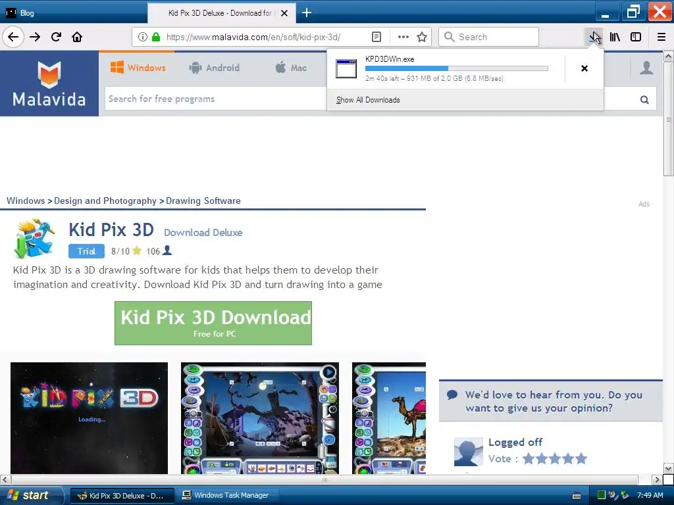Open the haunted house screenshot thumbnail
674x505 pixels.
tap(259, 418)
